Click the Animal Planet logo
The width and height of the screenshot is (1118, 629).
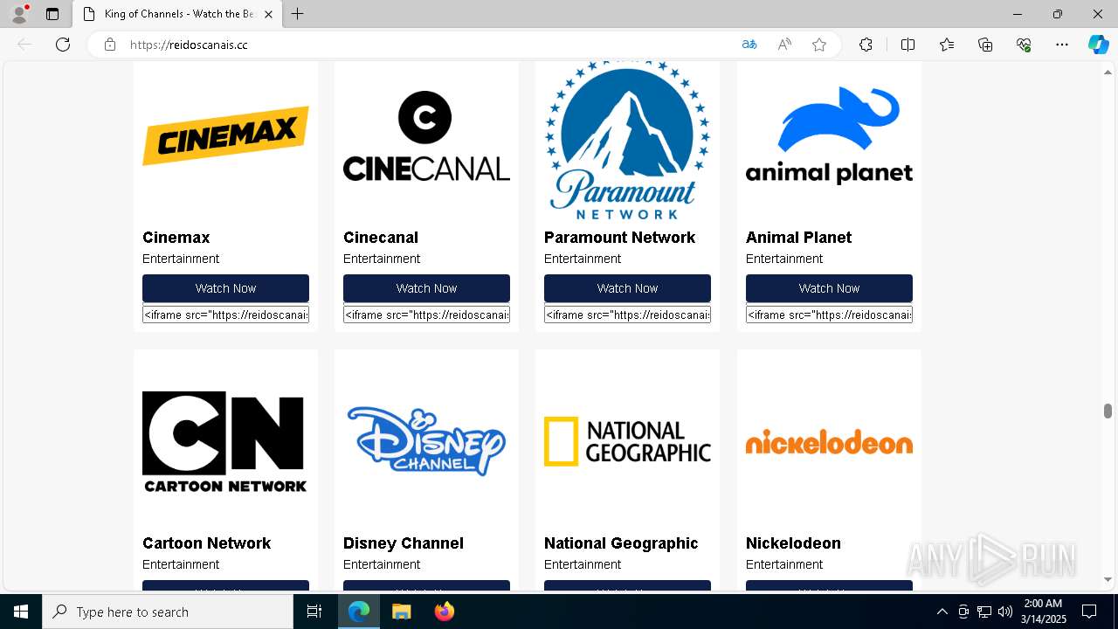click(x=829, y=136)
